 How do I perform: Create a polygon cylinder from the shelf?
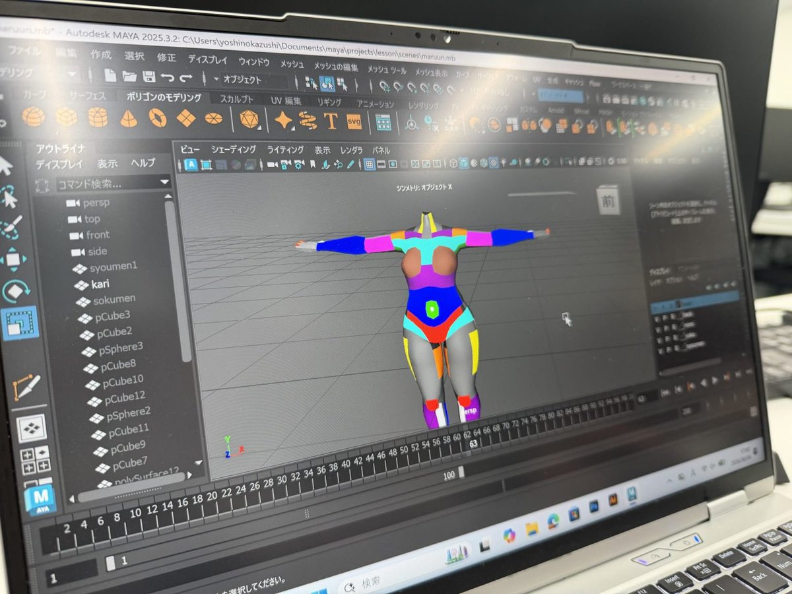[x=98, y=117]
